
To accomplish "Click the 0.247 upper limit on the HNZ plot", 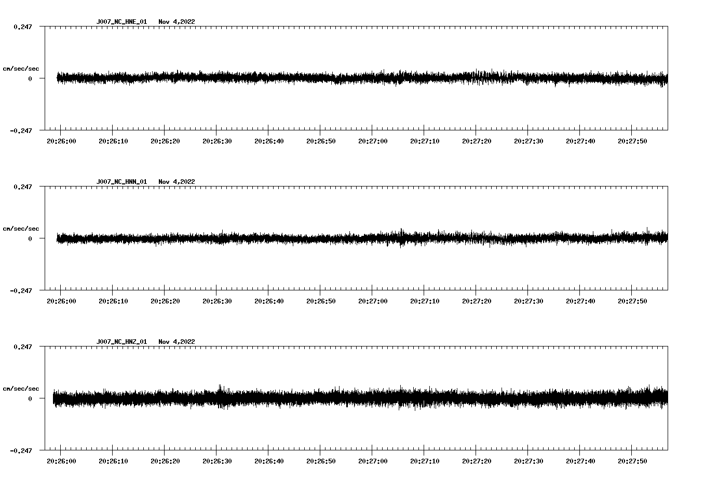I will tap(22, 346).
